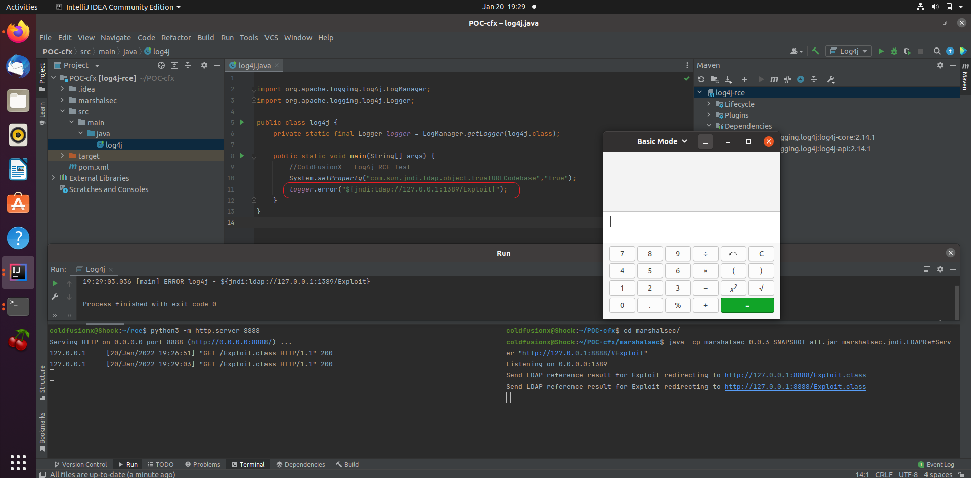The height and width of the screenshot is (478, 971).
Task: Click run gutter arrow beside class log4j
Action: click(242, 122)
